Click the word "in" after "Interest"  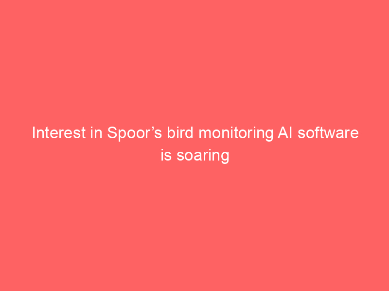point(96,133)
